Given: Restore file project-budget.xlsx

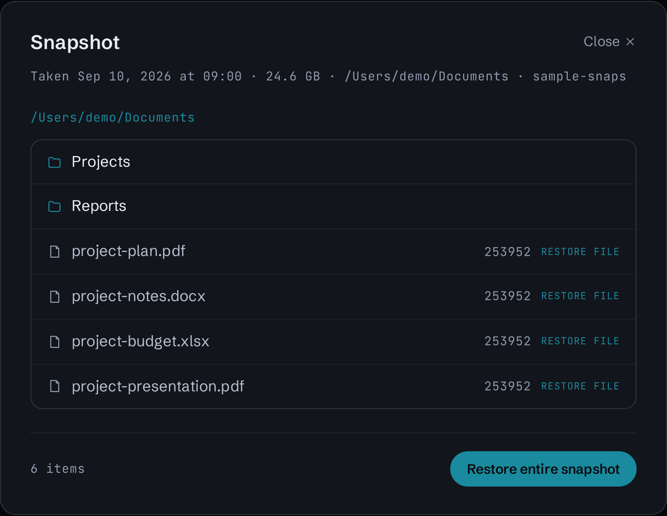Looking at the screenshot, I should pos(580,341).
